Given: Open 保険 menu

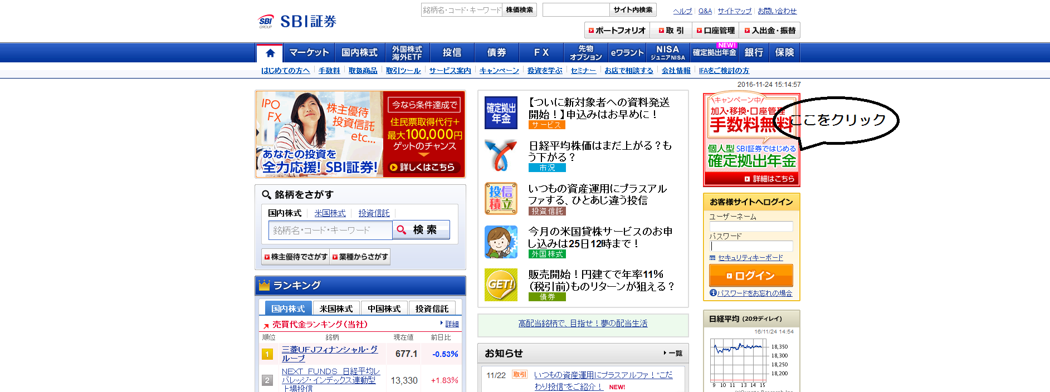Looking at the screenshot, I should (785, 53).
